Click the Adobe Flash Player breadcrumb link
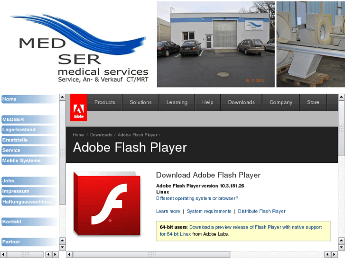Image resolution: width=345 pixels, height=258 pixels. [x=138, y=135]
